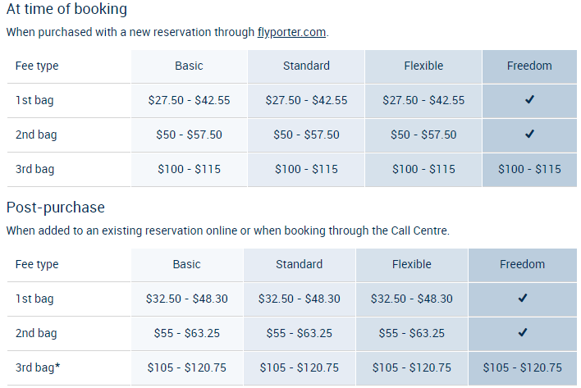Click Freedom 1st bag checkmark post-purchase
This screenshot has width=581, height=388.
[523, 299]
